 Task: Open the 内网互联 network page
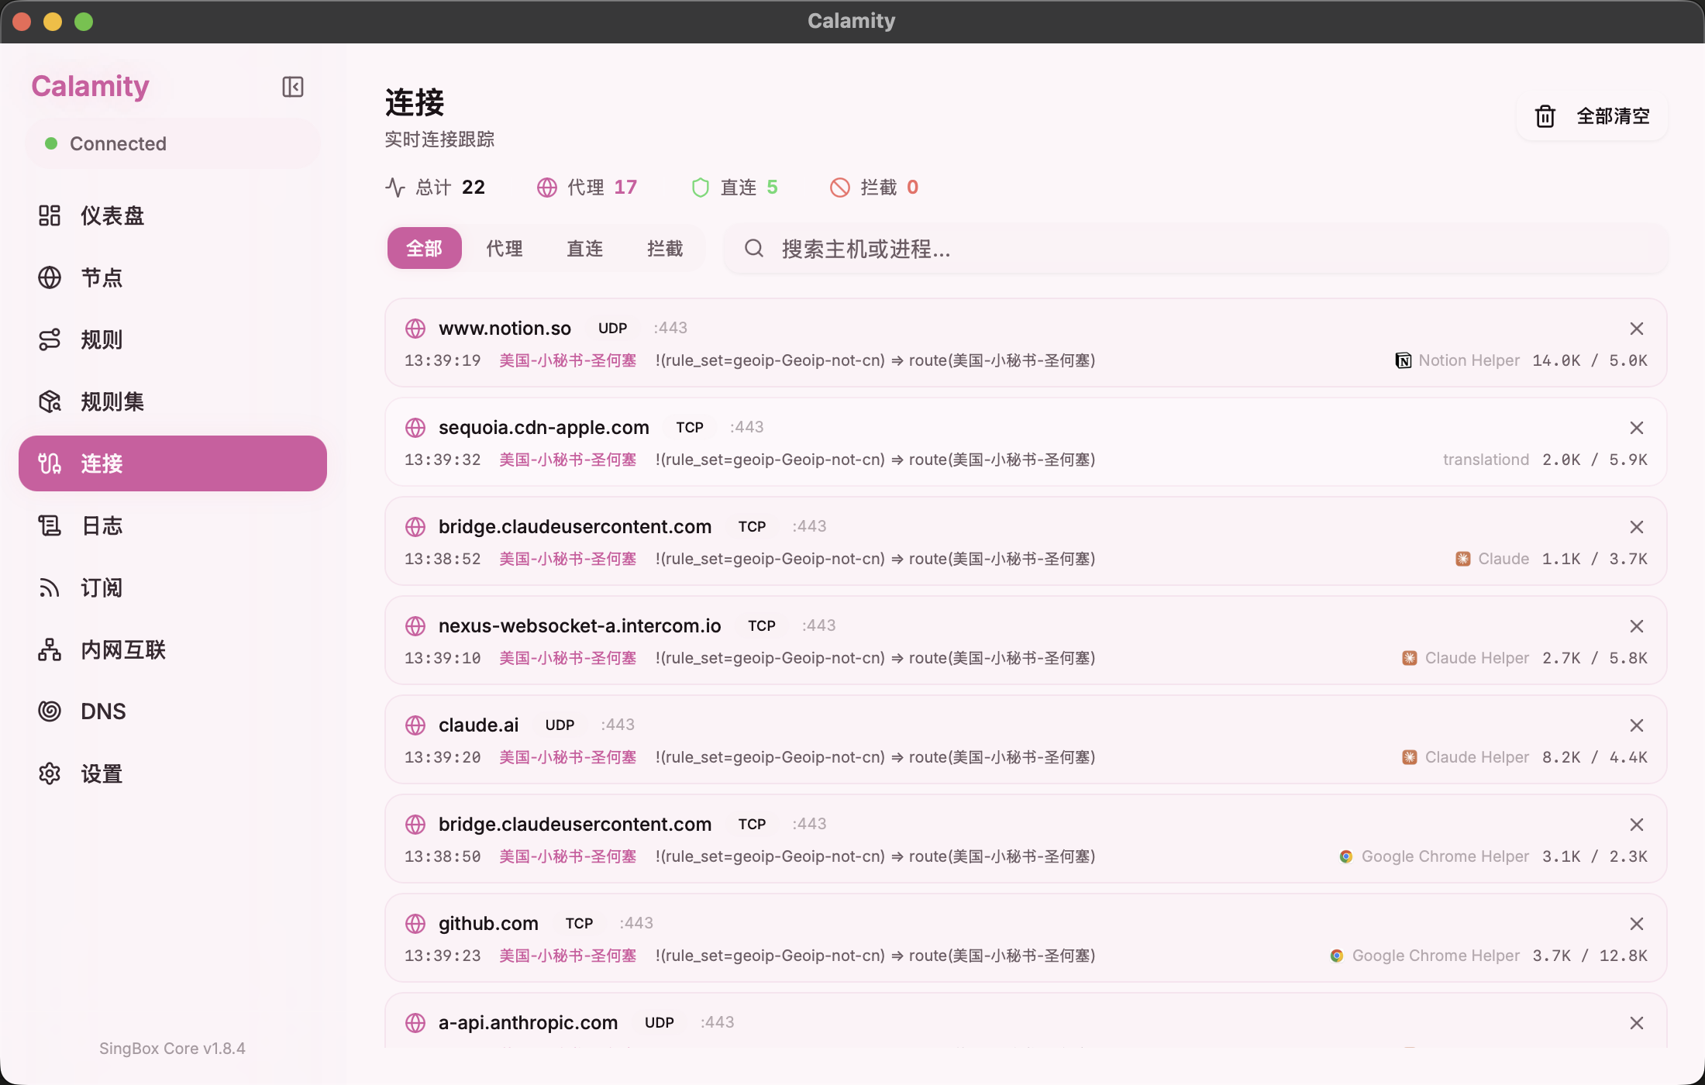pyautogui.click(x=122, y=649)
